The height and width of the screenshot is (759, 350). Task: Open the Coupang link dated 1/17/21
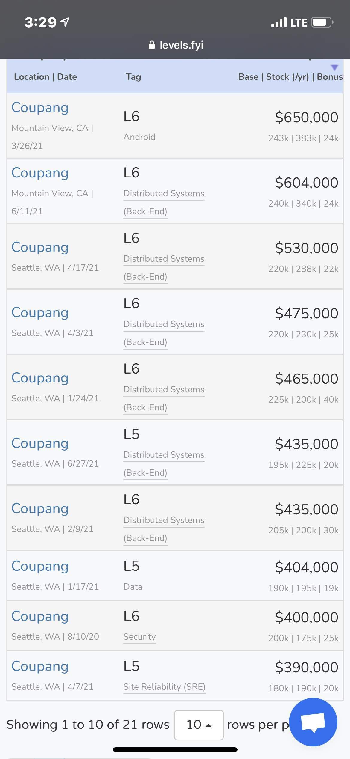(40, 566)
